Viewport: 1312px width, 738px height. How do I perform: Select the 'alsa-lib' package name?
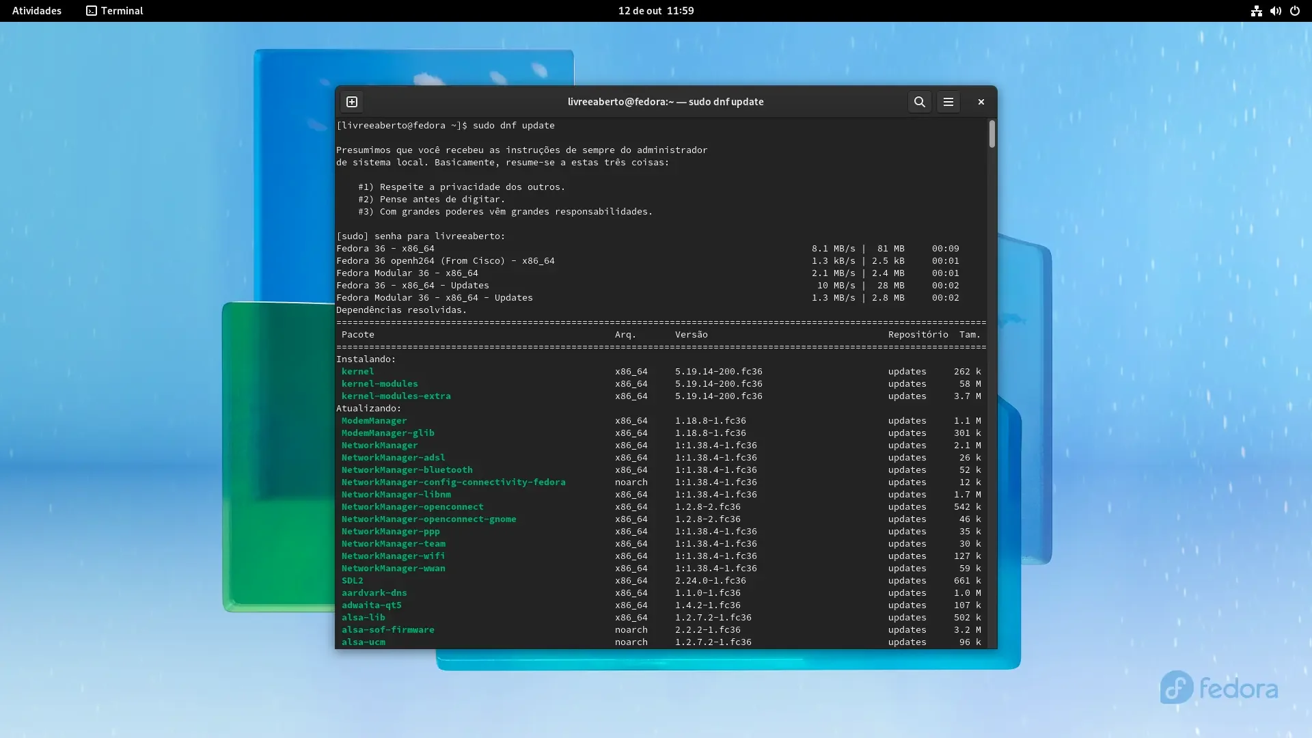coord(364,618)
